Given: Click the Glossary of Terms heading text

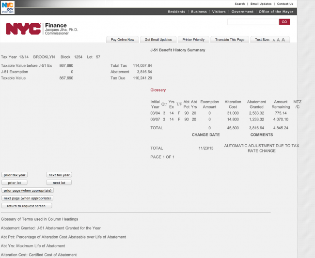Looking at the screenshot, I should (39, 219).
